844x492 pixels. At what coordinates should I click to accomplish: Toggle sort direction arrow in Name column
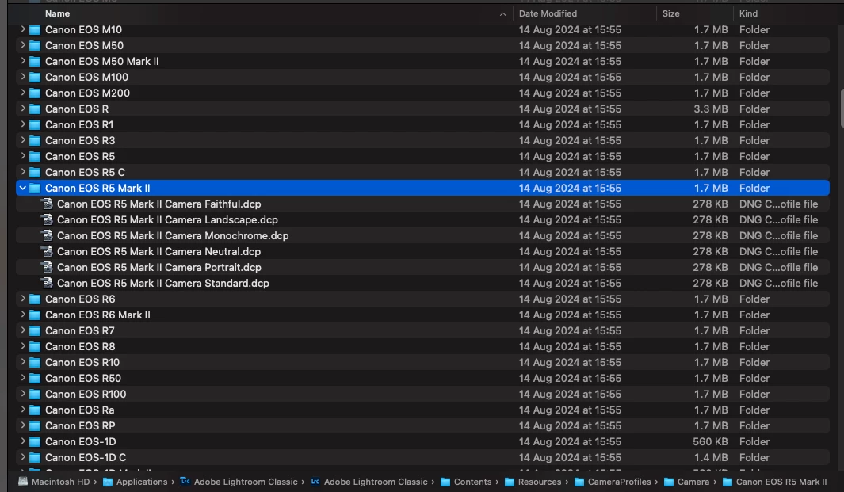pyautogui.click(x=502, y=14)
